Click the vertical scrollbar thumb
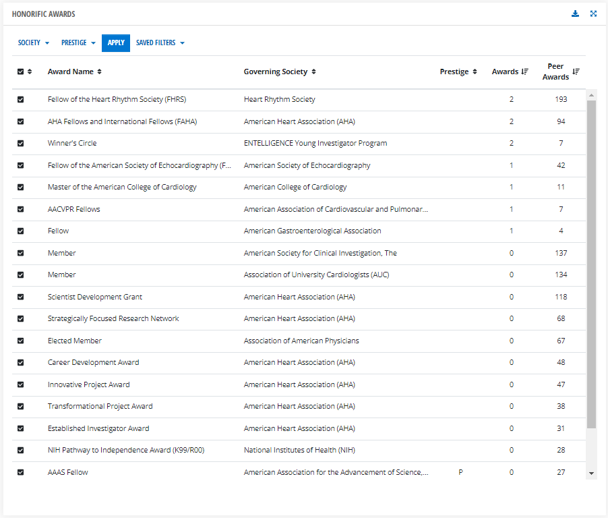 click(x=591, y=264)
